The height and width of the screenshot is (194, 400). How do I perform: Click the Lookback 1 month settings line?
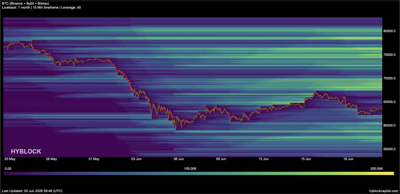(x=41, y=8)
